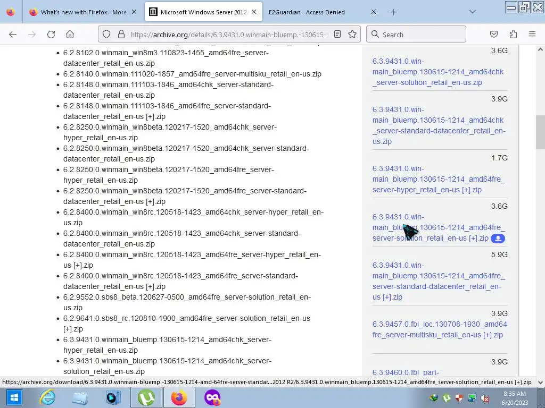Close the E2Guardian Access Denied tab
This screenshot has width=545, height=408.
(x=374, y=12)
